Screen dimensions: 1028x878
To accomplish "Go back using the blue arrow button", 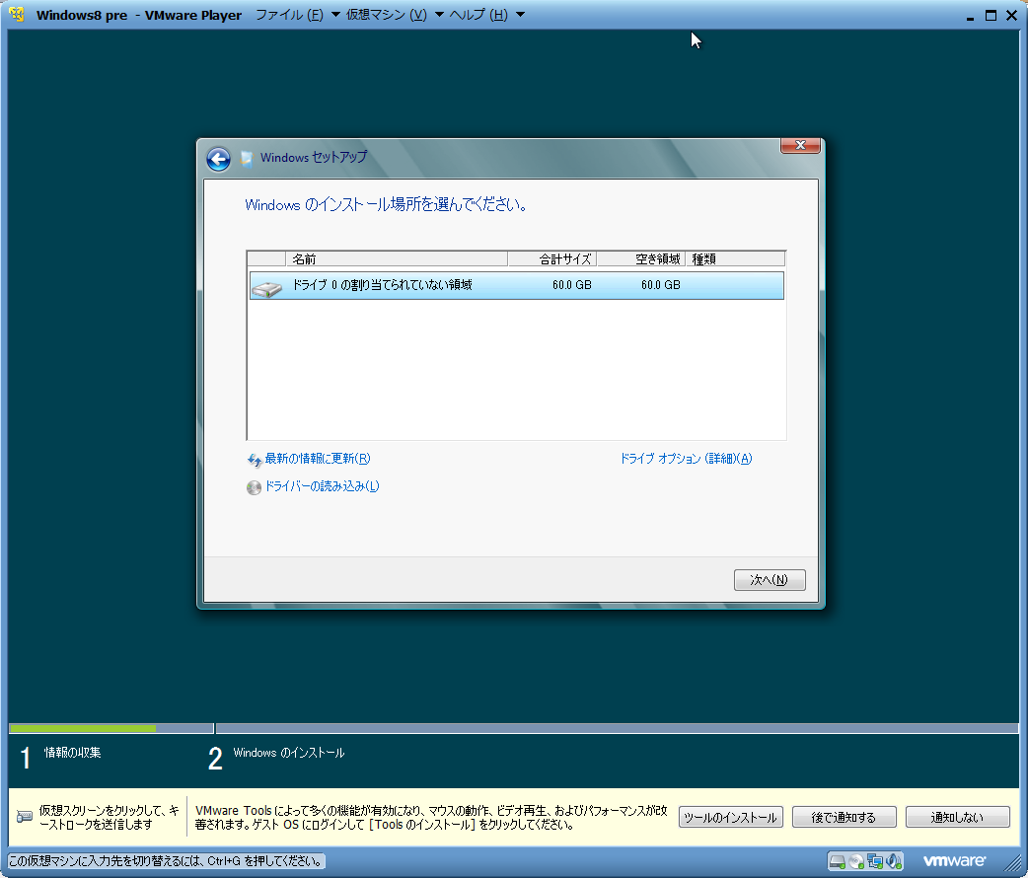I will [x=218, y=159].
